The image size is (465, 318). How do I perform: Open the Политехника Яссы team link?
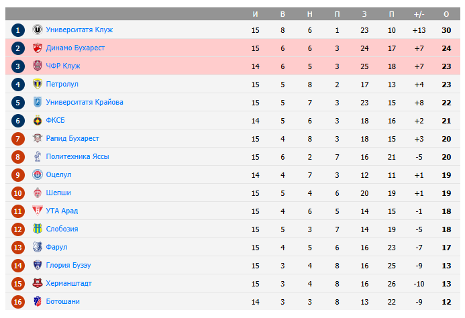coord(77,157)
